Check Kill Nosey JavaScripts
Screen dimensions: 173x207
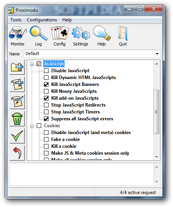(46, 91)
